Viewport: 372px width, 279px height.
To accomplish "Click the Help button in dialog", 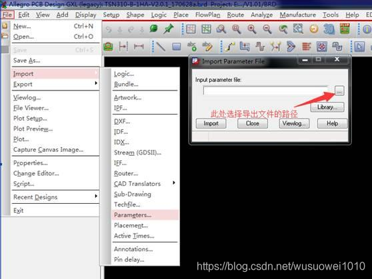I will point(332,123).
